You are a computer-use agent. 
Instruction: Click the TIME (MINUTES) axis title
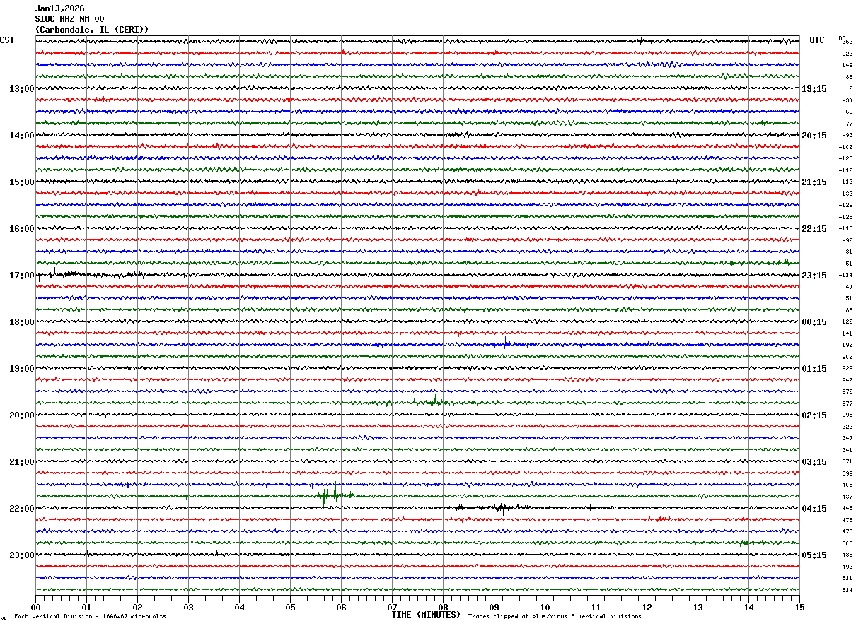pos(426,615)
